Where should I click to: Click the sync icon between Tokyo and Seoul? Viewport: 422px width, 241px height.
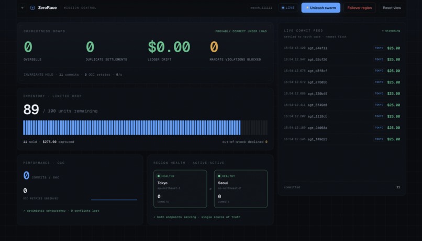[210, 189]
